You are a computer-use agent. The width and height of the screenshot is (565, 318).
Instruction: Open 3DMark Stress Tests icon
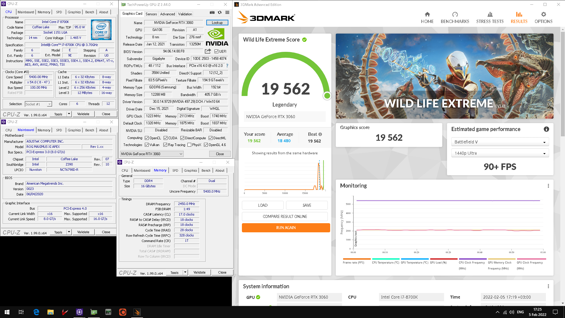point(490,14)
